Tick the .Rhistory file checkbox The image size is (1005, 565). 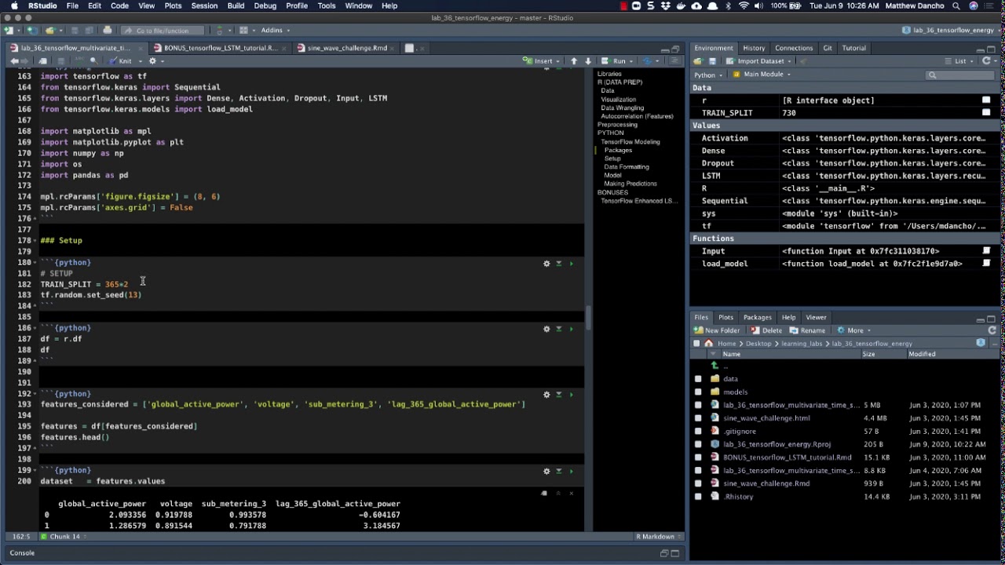pos(698,497)
